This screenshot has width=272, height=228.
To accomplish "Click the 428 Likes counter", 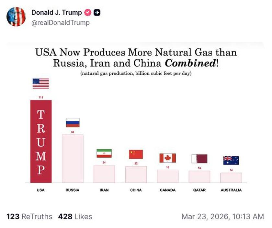I will tap(75, 216).
